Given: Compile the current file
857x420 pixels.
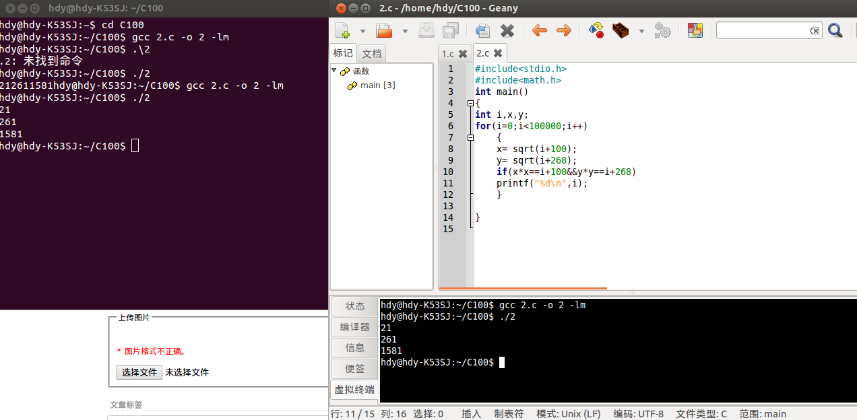Looking at the screenshot, I should (x=596, y=30).
